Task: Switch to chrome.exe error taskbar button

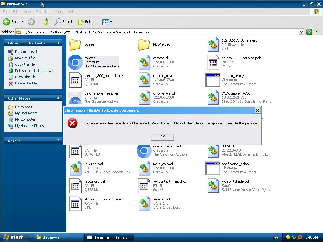Action: tap(109, 238)
